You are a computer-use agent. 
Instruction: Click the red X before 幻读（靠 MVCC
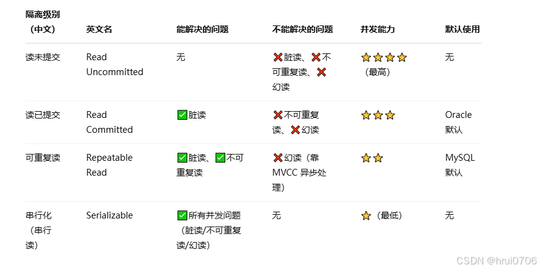(x=278, y=158)
